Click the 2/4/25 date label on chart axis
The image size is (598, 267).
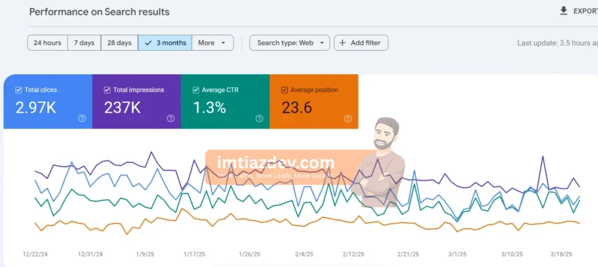click(304, 254)
